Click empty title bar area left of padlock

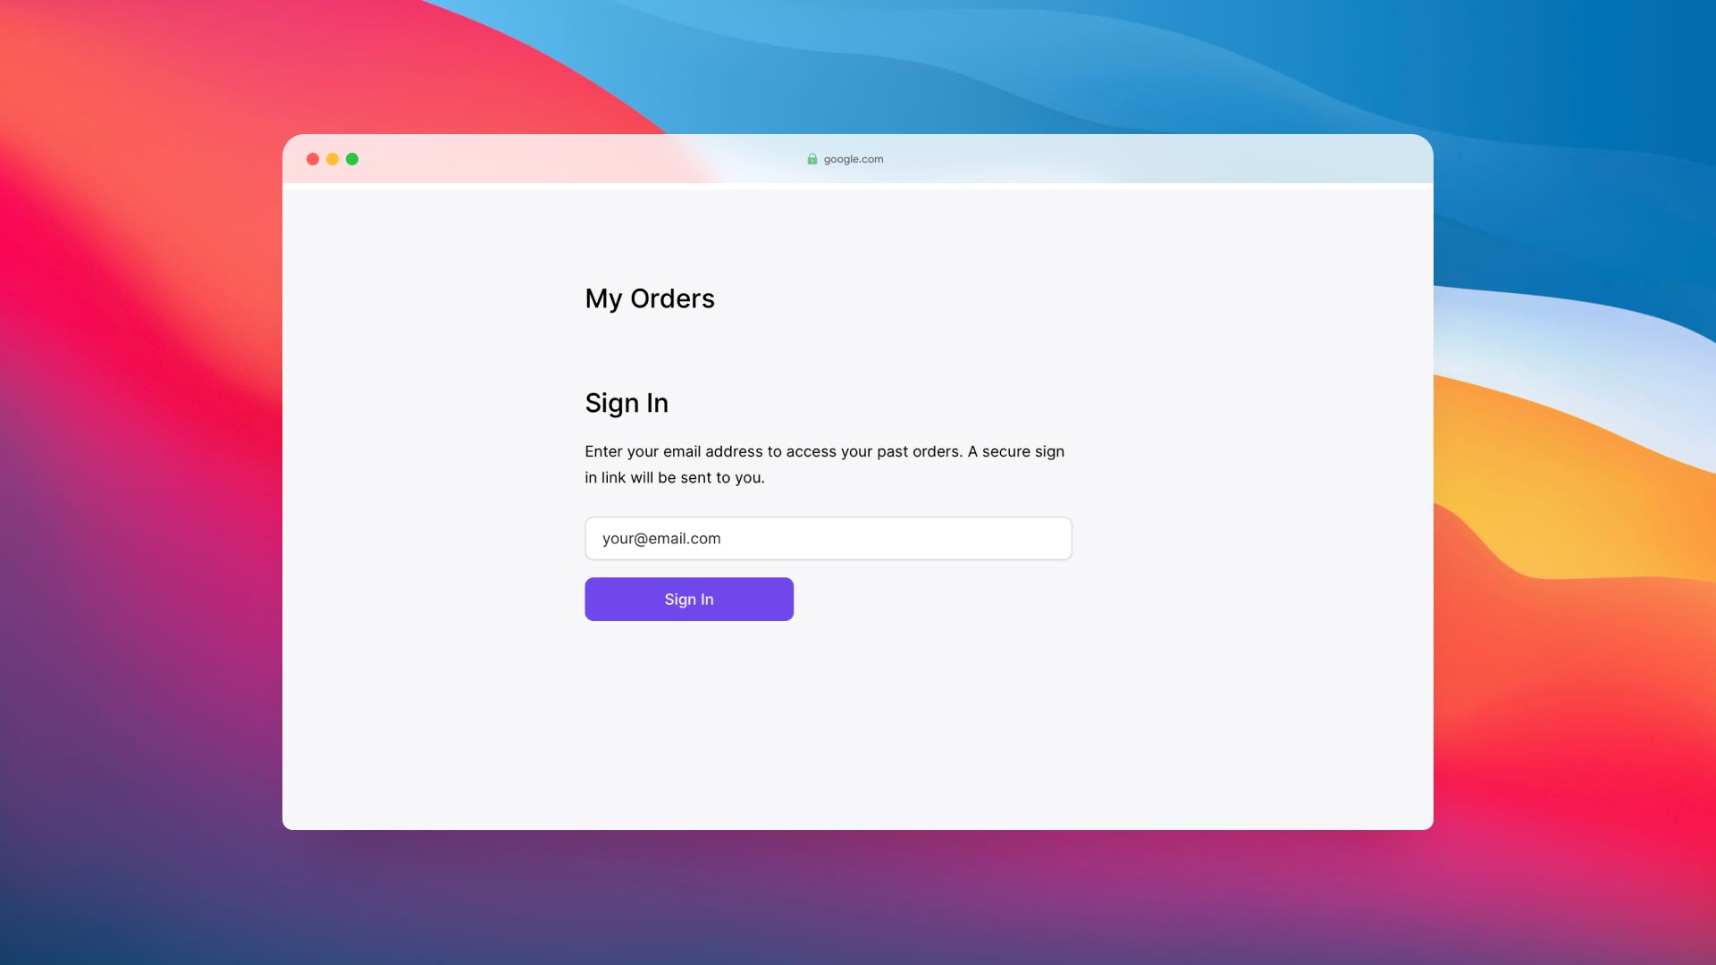[581, 159]
